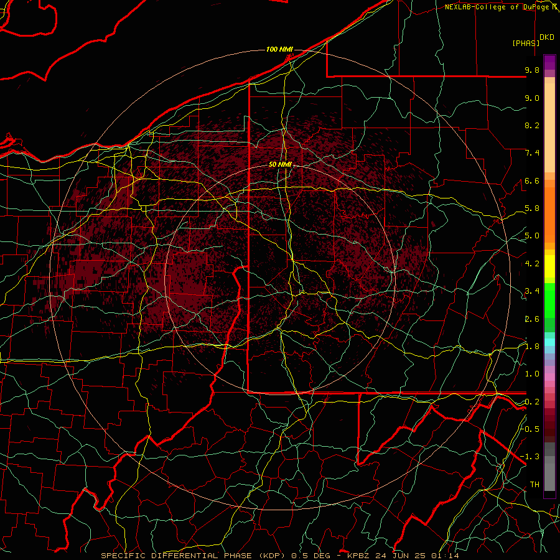This screenshot has height=560, width=560.
Task: Click the 5.8 scale value
Action: click(x=532, y=208)
